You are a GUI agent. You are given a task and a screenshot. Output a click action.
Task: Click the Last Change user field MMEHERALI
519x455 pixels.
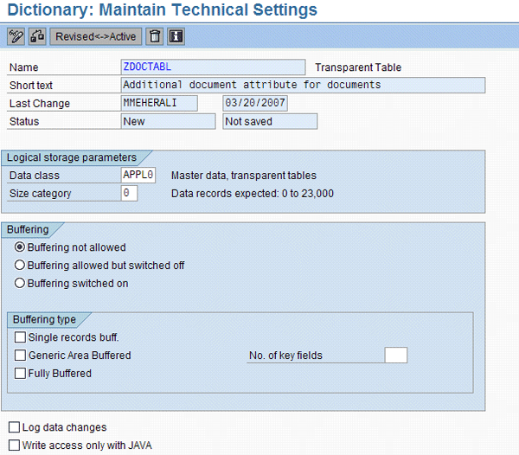pos(159,104)
